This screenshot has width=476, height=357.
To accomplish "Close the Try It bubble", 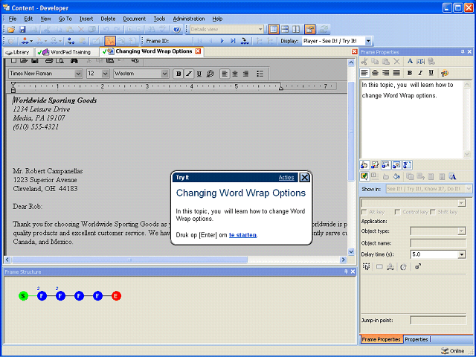I will click(304, 178).
